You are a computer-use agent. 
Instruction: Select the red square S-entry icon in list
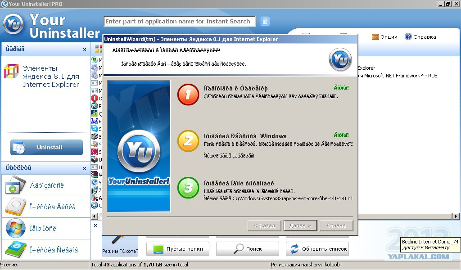tap(95, 152)
